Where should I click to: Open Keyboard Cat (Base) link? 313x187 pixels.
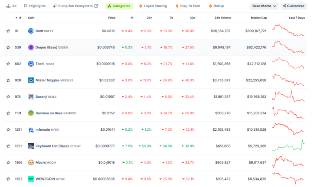[x=58, y=146]
